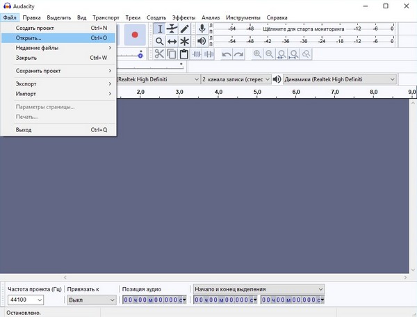This screenshot has width=417, height=317.
Task: Select the Envelope tool
Action: [x=172, y=29]
